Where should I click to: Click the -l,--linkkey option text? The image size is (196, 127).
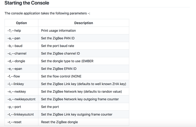(16, 84)
